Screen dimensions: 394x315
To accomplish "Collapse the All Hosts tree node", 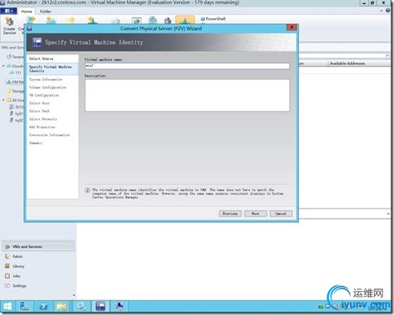I will tap(3, 100).
